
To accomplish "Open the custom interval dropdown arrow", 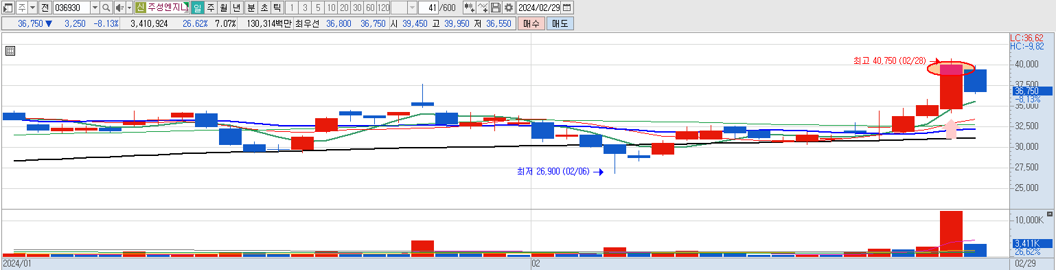I will pos(412,8).
